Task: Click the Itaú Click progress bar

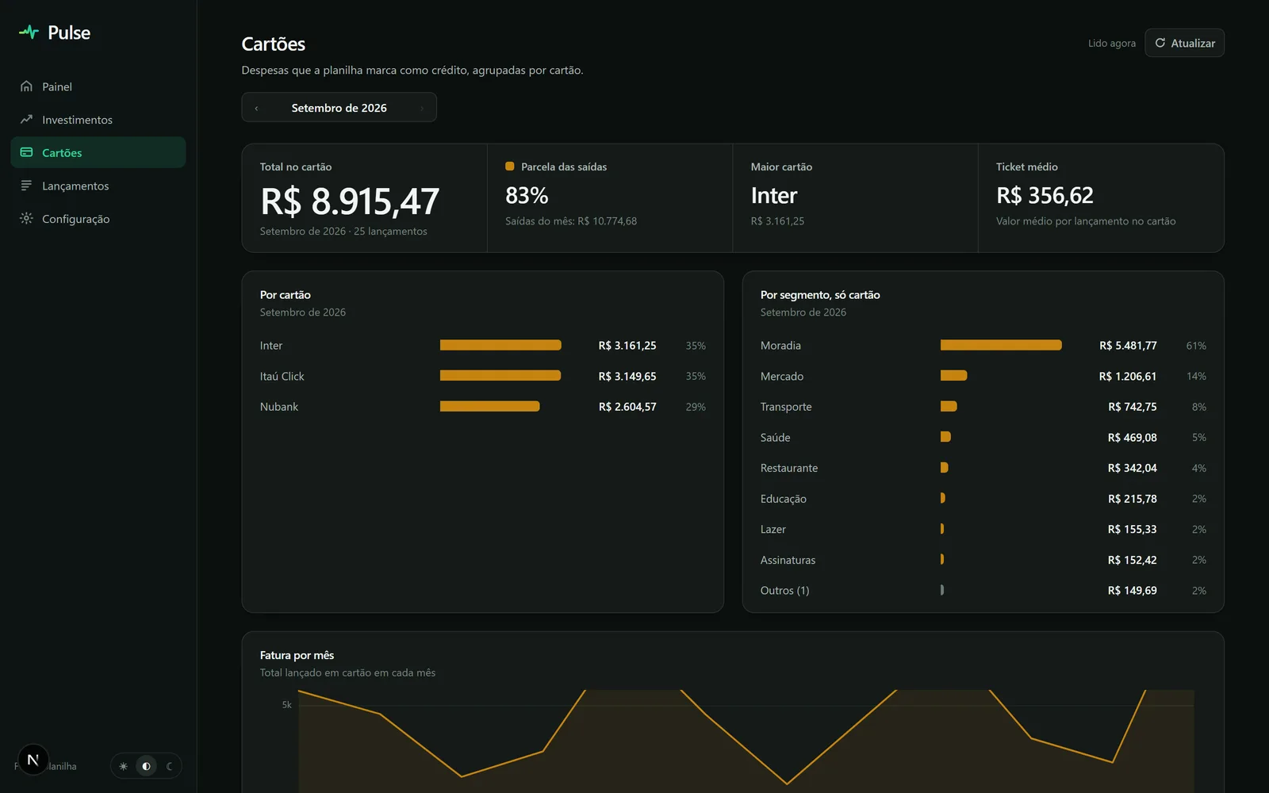Action: click(500, 376)
